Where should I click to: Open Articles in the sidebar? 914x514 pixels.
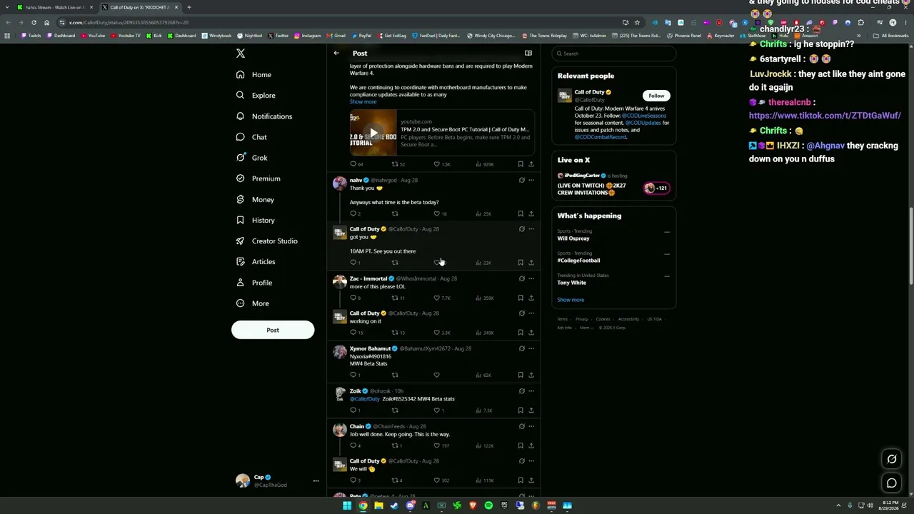click(x=255, y=262)
